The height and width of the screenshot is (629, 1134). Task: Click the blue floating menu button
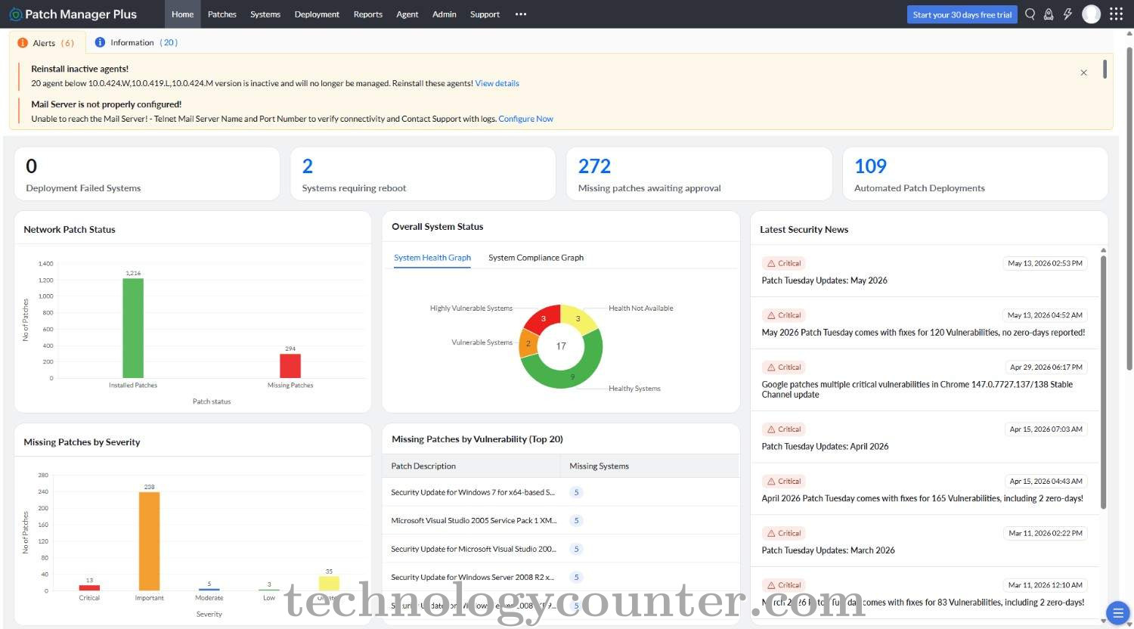click(x=1117, y=612)
